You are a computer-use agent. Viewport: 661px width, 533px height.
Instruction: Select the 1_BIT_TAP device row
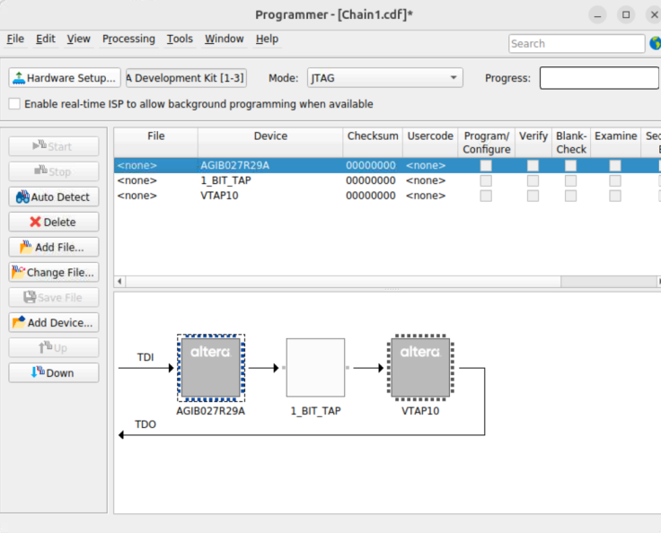[x=387, y=180]
